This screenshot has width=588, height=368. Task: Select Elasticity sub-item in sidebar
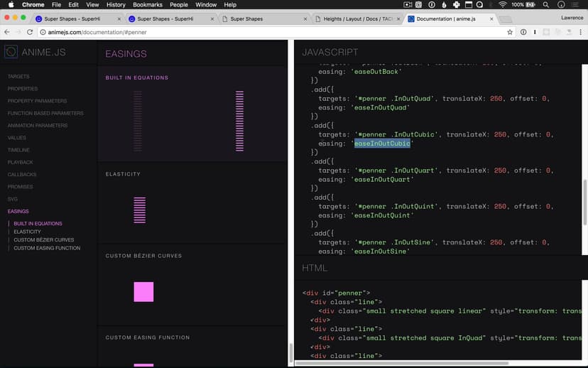pyautogui.click(x=28, y=232)
